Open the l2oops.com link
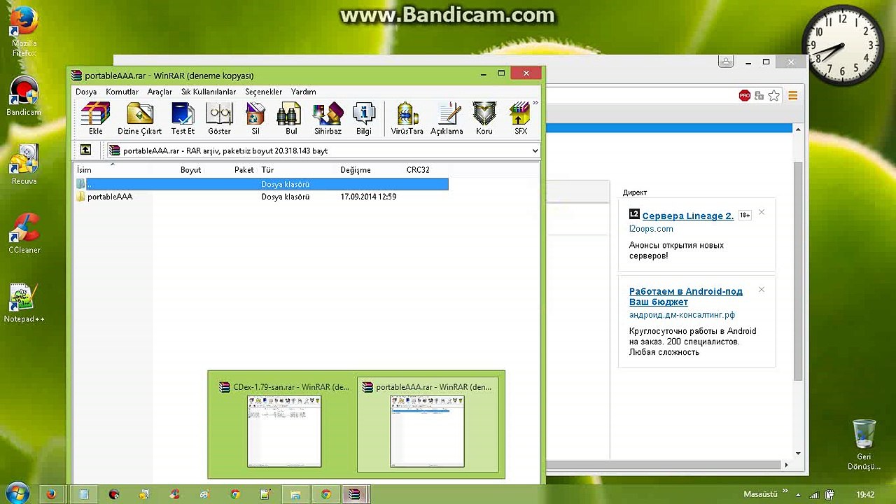Screen dimensions: 896x504 651,229
